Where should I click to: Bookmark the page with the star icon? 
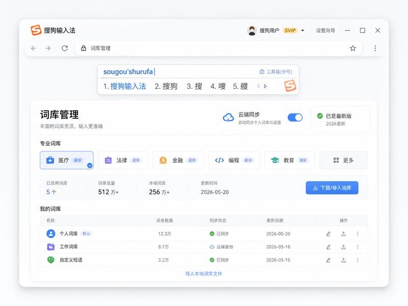click(352, 48)
